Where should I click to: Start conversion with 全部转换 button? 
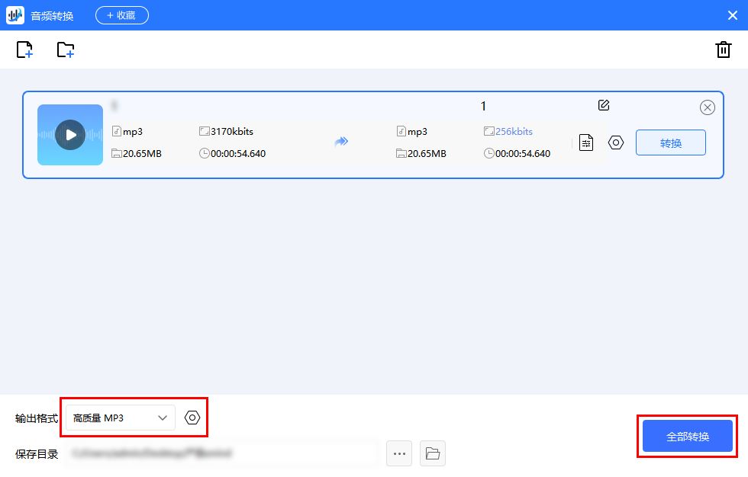[687, 437]
